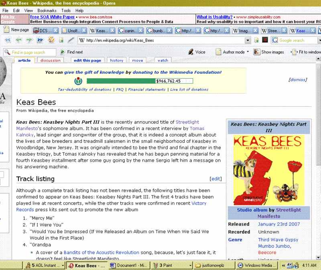The image size is (321, 270).
Task: Click the Find next button
Action: [72, 52]
